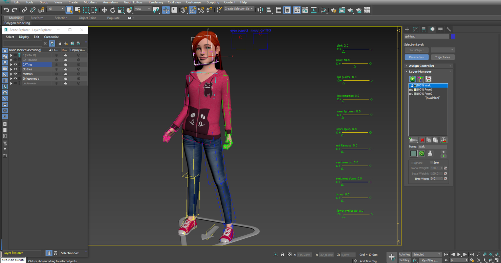Activate the Select and Move tool
Viewport: 501px width, 263px height.
tap(104, 10)
